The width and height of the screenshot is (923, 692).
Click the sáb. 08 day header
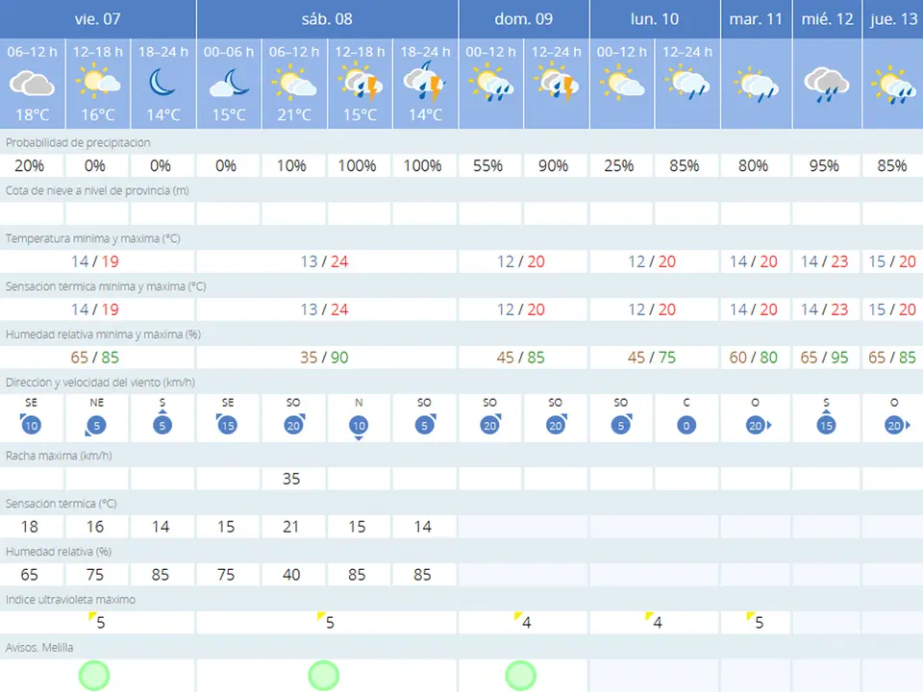[x=327, y=19]
